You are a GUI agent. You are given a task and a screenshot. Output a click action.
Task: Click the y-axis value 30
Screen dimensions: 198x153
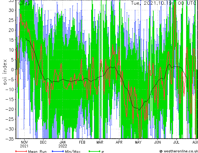click(x=11, y=10)
